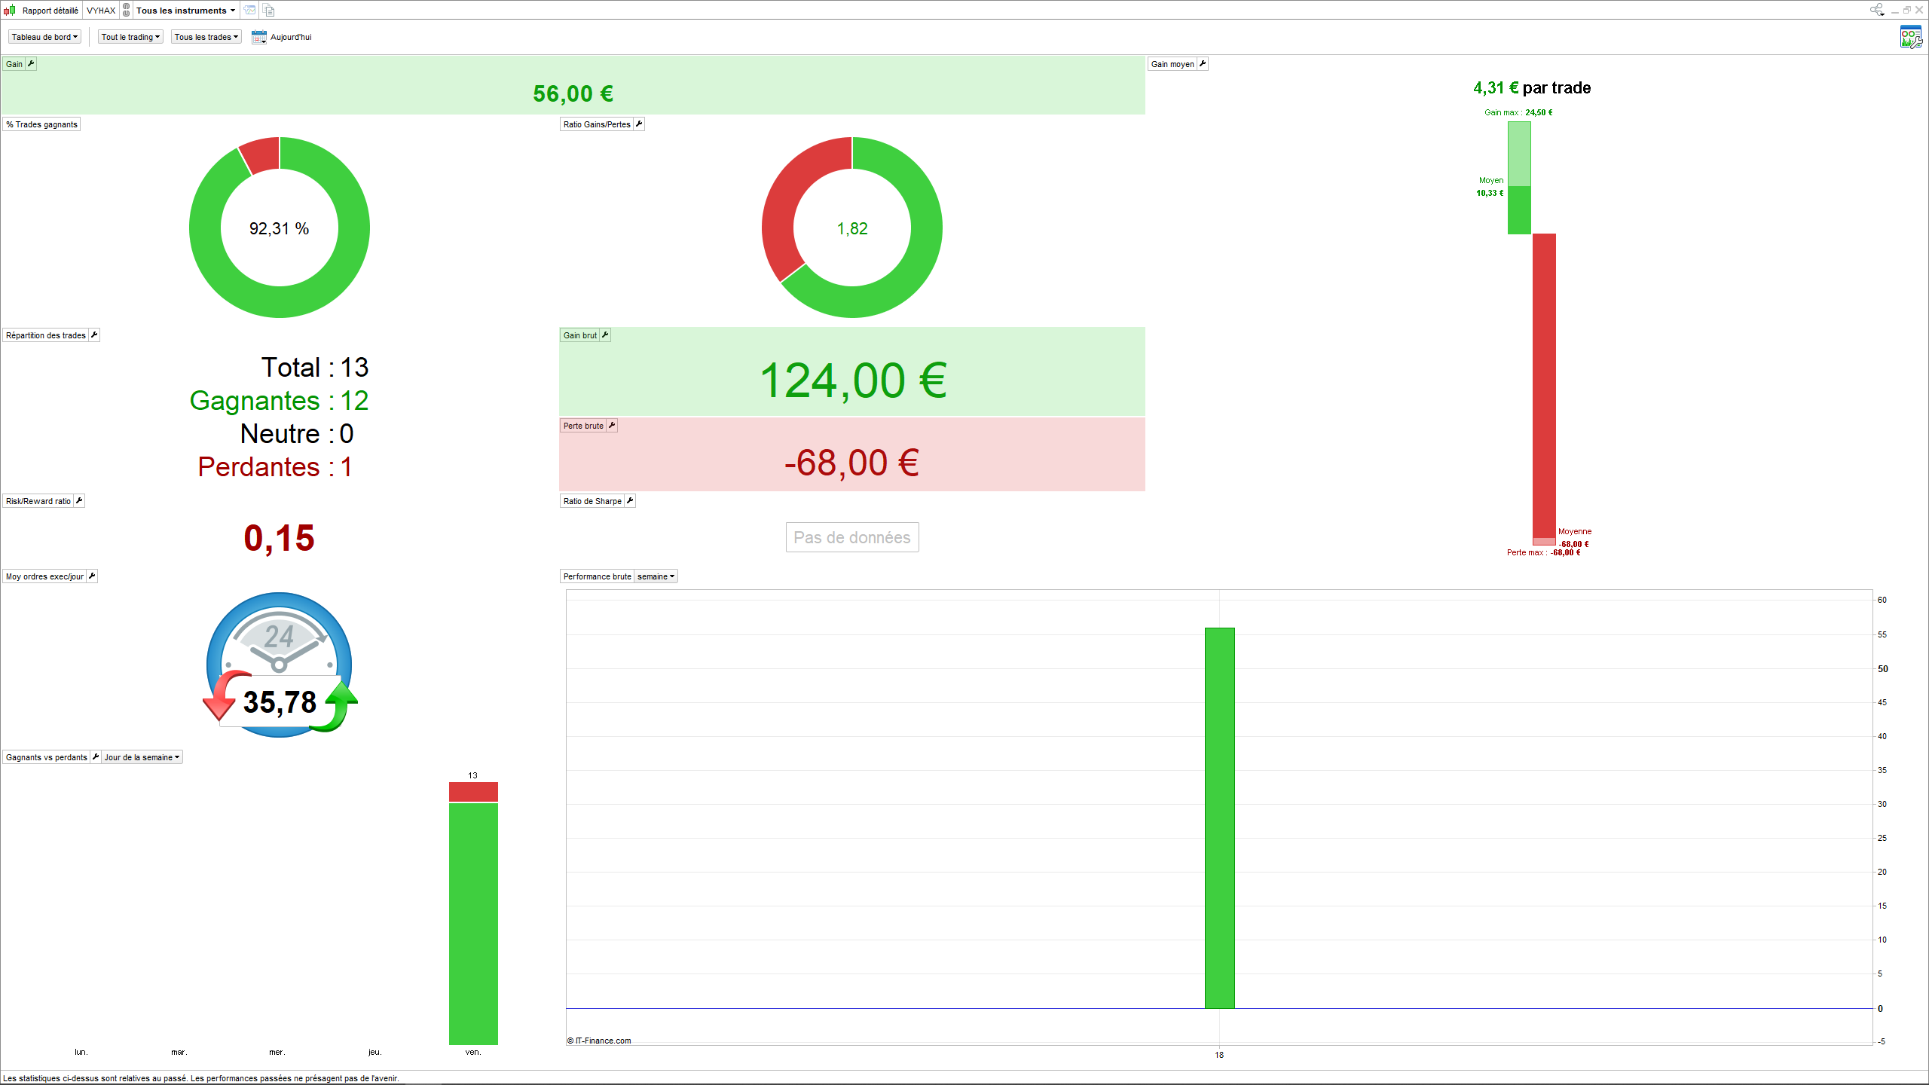1929x1085 pixels.
Task: Click the dashboard layout icon at top right
Action: (1910, 37)
